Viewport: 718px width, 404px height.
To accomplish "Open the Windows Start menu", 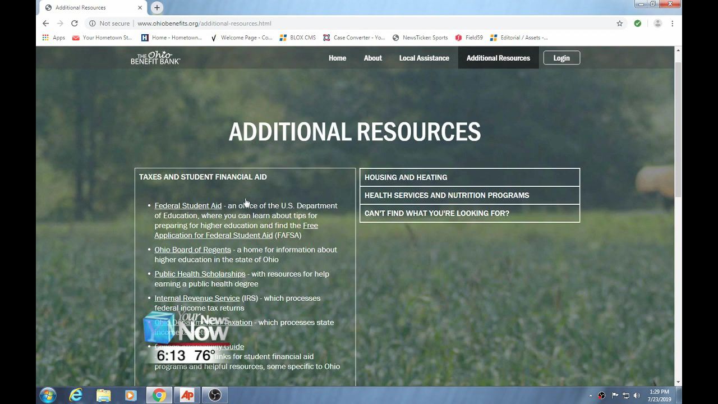I will (48, 395).
